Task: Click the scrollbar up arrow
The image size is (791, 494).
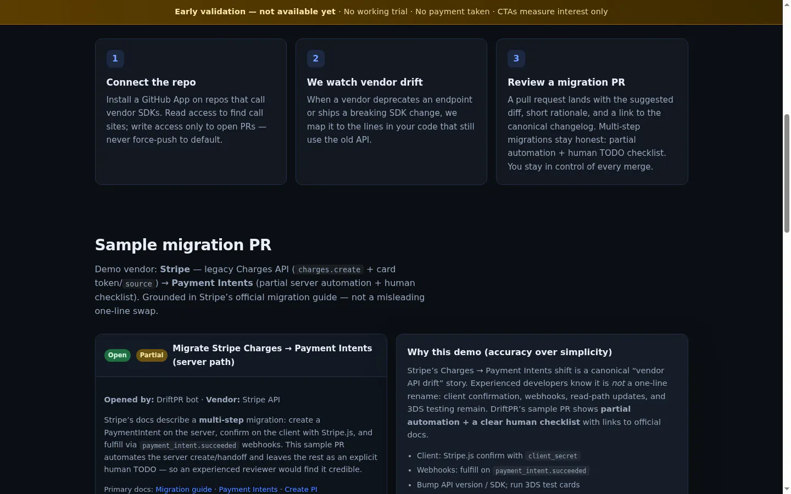Action: 787,4
